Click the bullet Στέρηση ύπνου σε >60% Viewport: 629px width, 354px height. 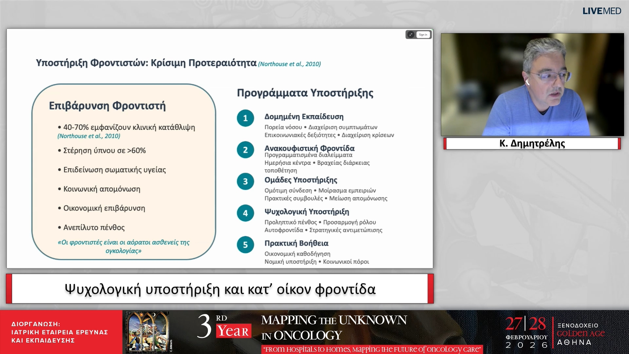102,150
